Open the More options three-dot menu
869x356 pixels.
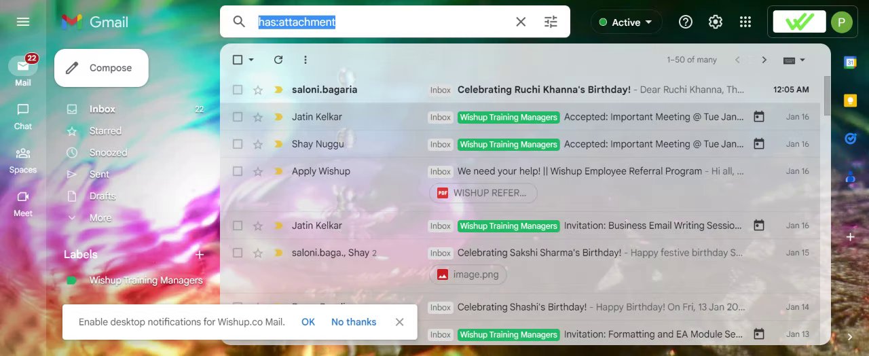click(x=306, y=60)
